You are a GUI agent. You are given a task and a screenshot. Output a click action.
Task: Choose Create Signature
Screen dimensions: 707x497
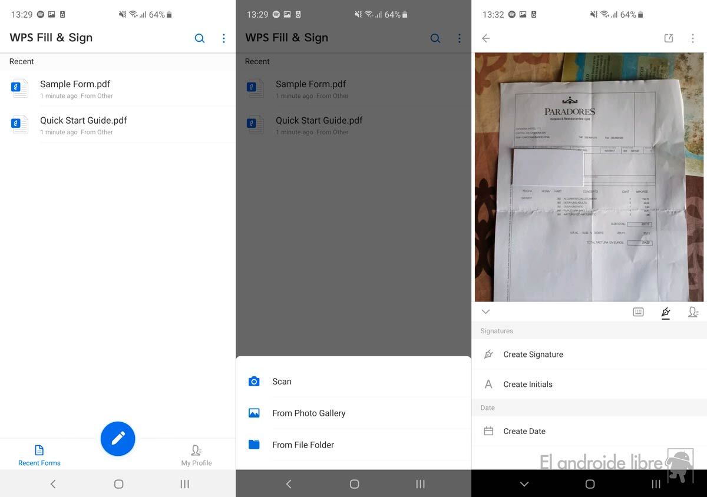click(x=533, y=354)
